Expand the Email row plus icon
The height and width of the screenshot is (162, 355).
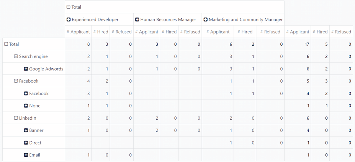[26, 155]
